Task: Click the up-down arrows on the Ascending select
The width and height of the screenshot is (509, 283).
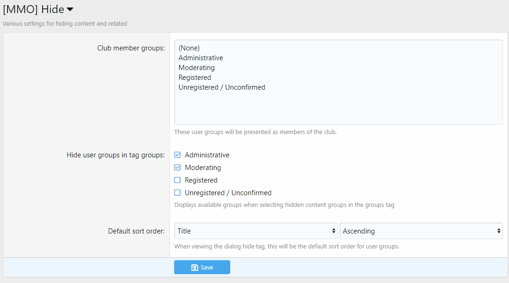Action: 498,231
